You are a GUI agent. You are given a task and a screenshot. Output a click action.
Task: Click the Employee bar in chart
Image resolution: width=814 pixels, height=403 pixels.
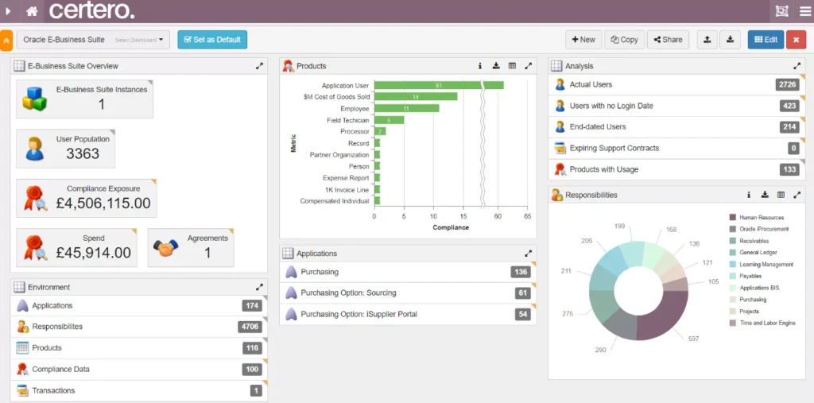click(x=406, y=109)
